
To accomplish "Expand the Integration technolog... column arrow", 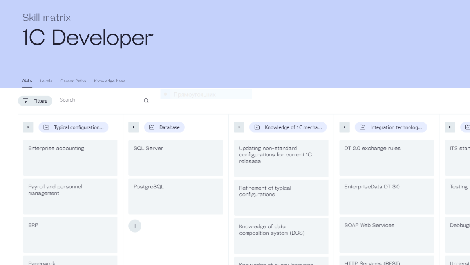I will tap(344, 127).
